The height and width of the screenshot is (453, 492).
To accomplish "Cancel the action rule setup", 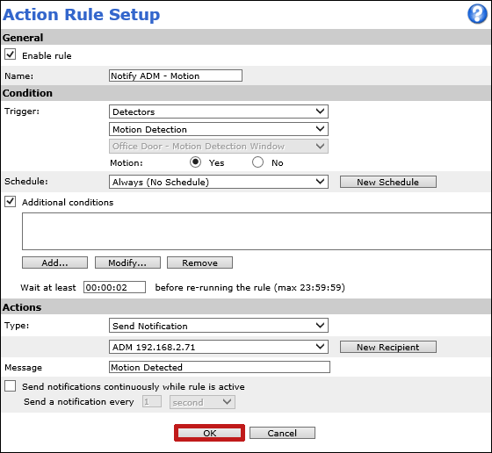I will pos(282,433).
